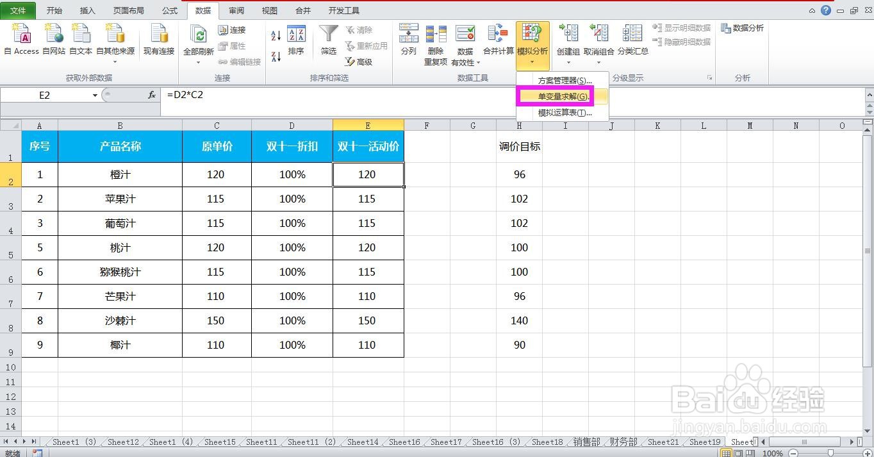Click the 创建组 (Group) icon
Viewport: 874px width, 457px height.
(x=568, y=38)
